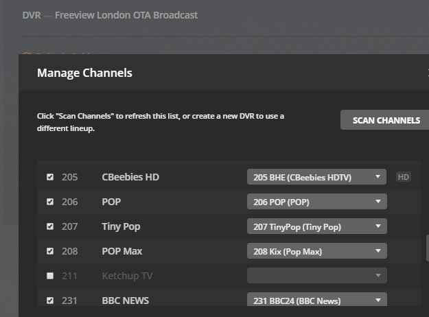The height and width of the screenshot is (317, 429).
Task: Select the POP Max channel name
Action: [x=122, y=251]
